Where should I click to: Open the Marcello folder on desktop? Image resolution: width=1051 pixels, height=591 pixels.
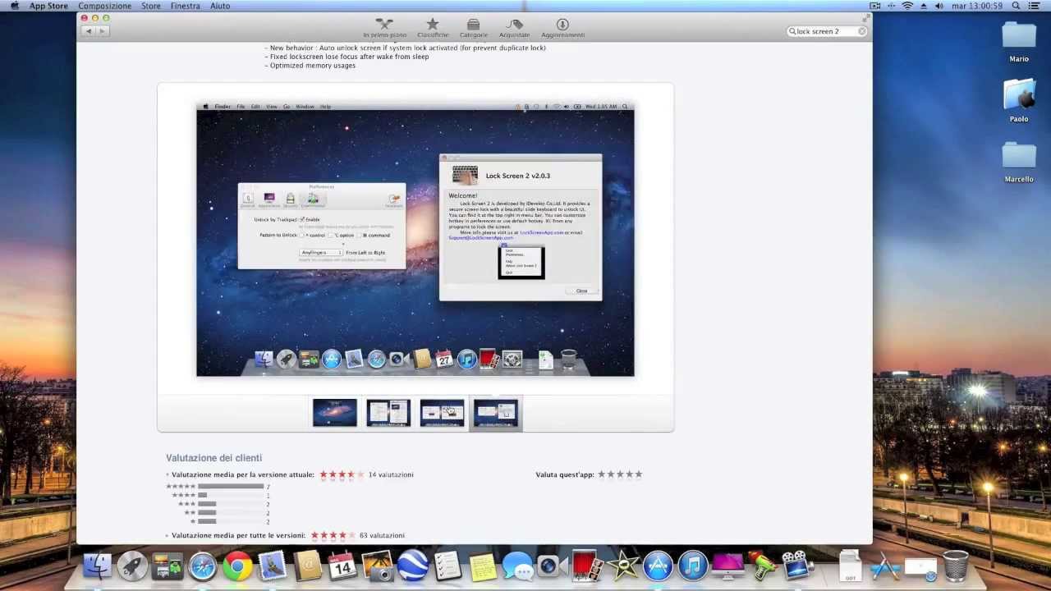coord(1019,161)
